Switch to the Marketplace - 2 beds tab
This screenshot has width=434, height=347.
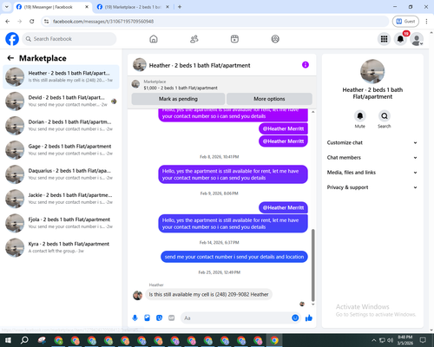[x=133, y=7]
